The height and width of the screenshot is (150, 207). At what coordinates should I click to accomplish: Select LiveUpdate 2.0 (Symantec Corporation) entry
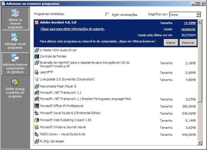pos(116,79)
